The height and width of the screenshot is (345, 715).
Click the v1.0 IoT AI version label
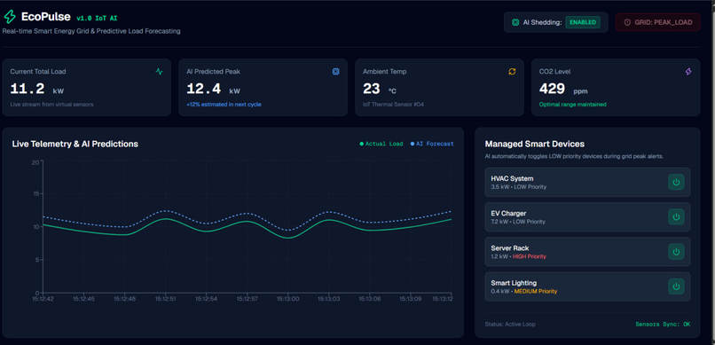[97, 19]
